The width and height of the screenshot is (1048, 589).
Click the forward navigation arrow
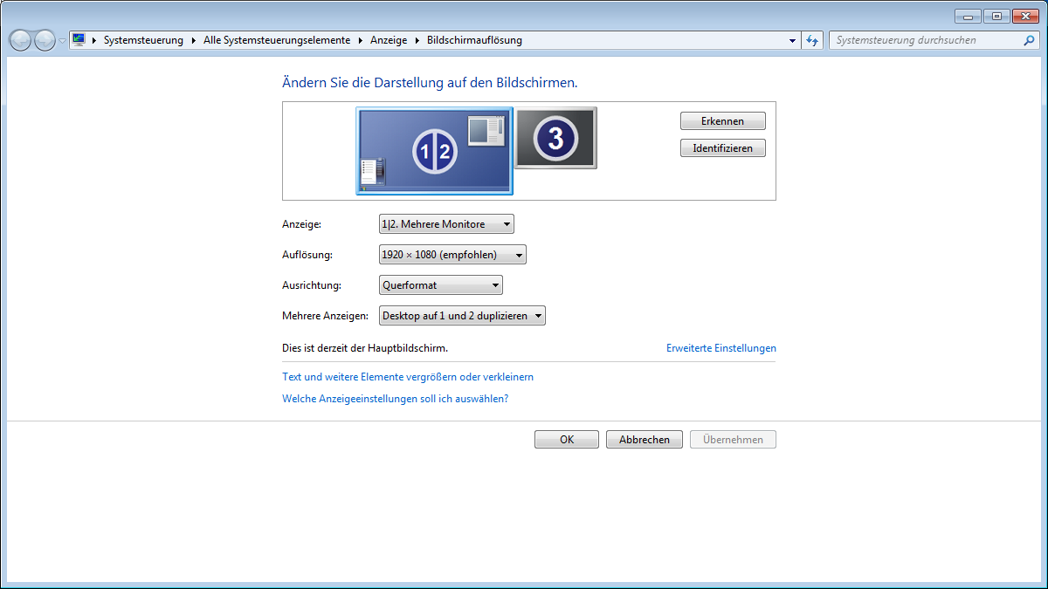pos(45,40)
